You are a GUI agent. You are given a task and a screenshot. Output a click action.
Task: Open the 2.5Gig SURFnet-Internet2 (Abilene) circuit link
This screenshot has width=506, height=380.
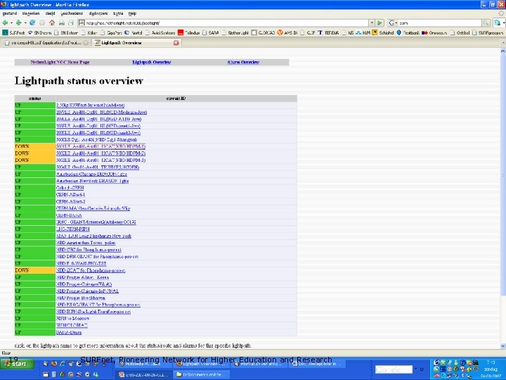(90, 106)
